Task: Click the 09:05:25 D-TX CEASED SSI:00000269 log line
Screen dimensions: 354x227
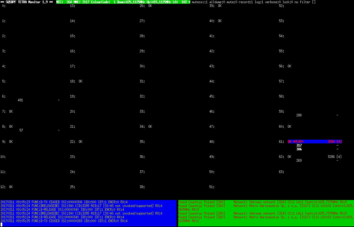Action: 64,221
